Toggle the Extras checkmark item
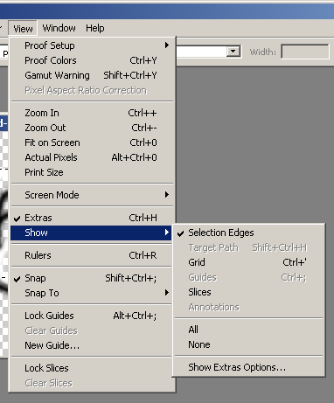 click(x=91, y=218)
